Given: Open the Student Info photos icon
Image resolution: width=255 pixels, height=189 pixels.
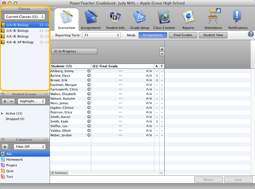Looking at the screenshot, I should [115, 17].
